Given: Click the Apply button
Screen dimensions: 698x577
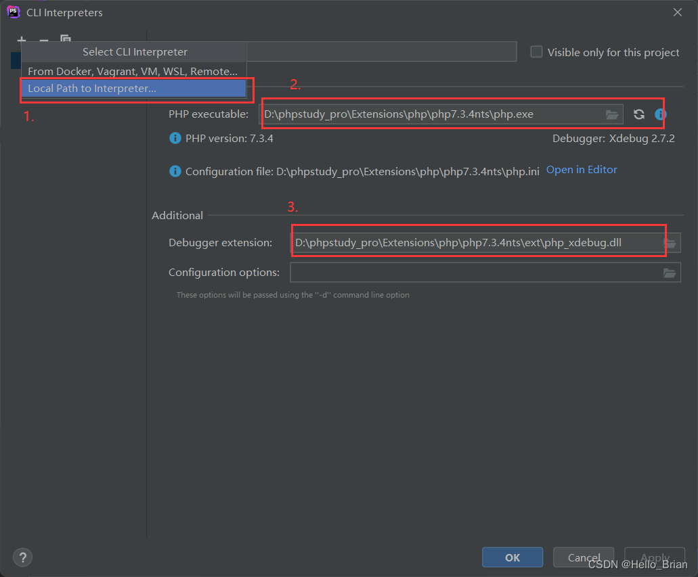Looking at the screenshot, I should (655, 557).
